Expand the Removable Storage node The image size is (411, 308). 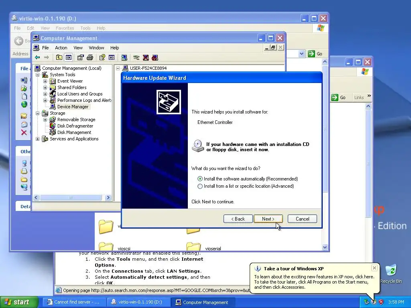pos(45,120)
